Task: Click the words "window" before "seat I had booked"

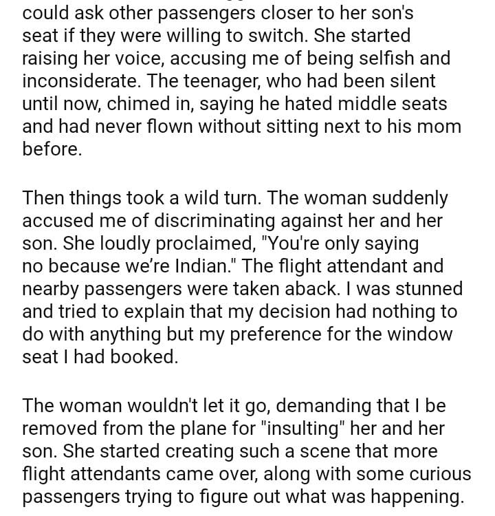Action: click(418, 334)
